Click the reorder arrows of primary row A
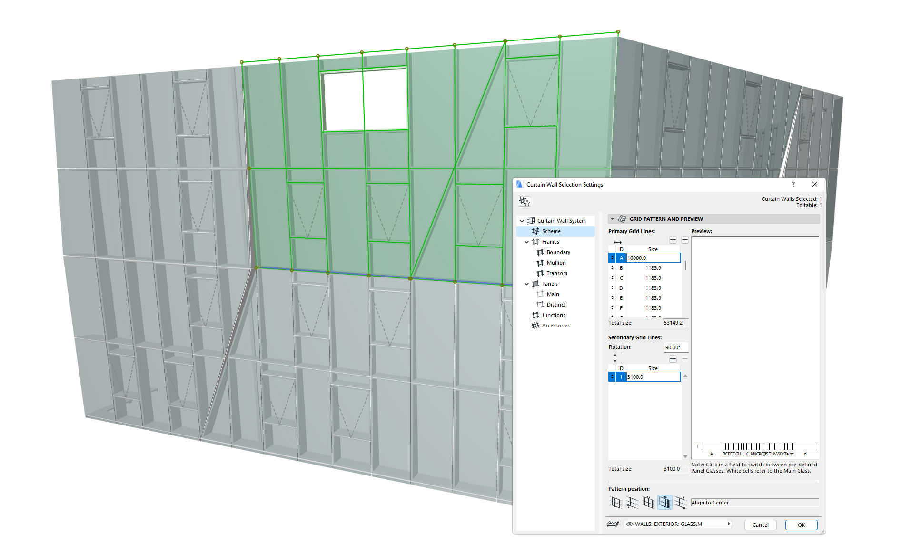The height and width of the screenshot is (544, 921). pyautogui.click(x=612, y=258)
